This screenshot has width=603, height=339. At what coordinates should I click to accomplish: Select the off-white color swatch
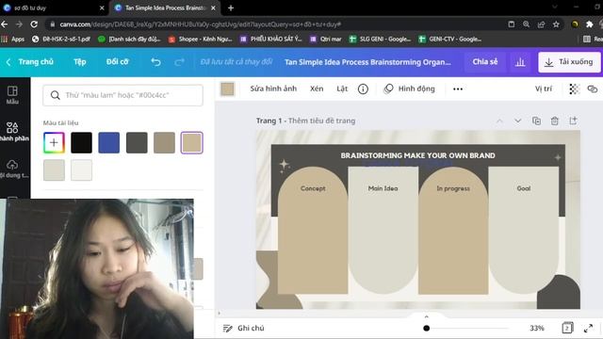(x=82, y=169)
